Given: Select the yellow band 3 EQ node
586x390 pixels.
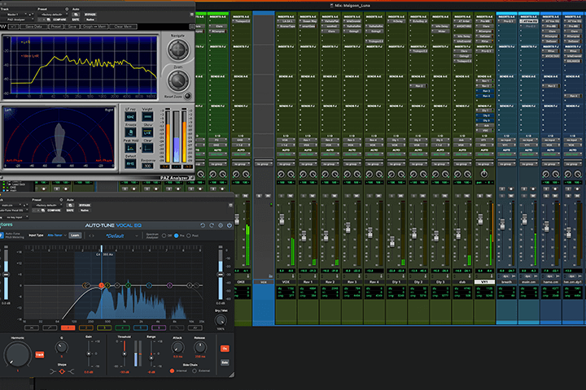Looking at the screenshot, I should (107, 285).
